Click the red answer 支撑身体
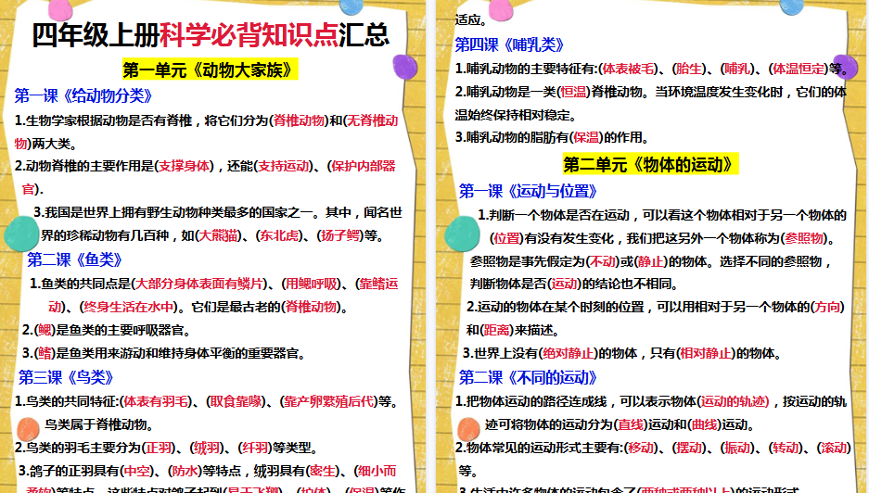The image size is (869, 493). 184,166
